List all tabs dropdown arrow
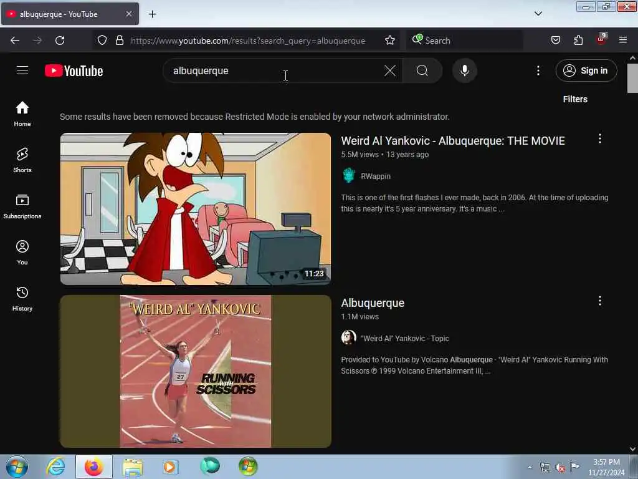 pyautogui.click(x=538, y=14)
